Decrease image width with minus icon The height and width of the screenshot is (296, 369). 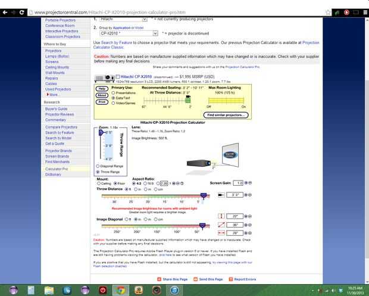coord(250,233)
